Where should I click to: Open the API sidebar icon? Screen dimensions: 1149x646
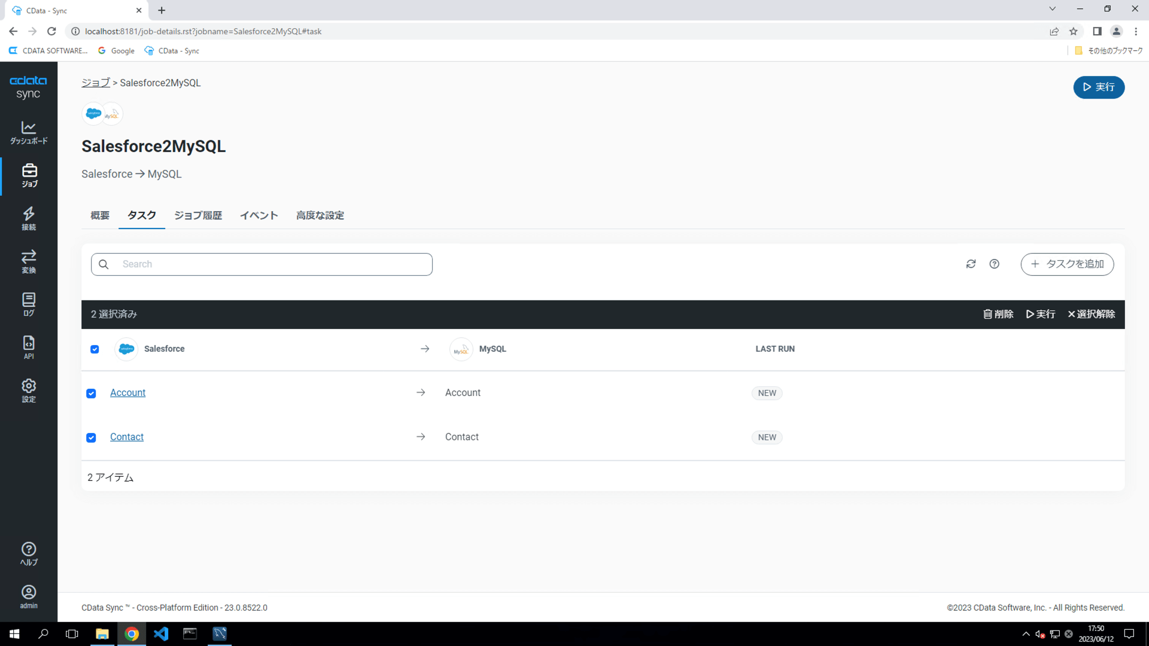click(x=29, y=348)
